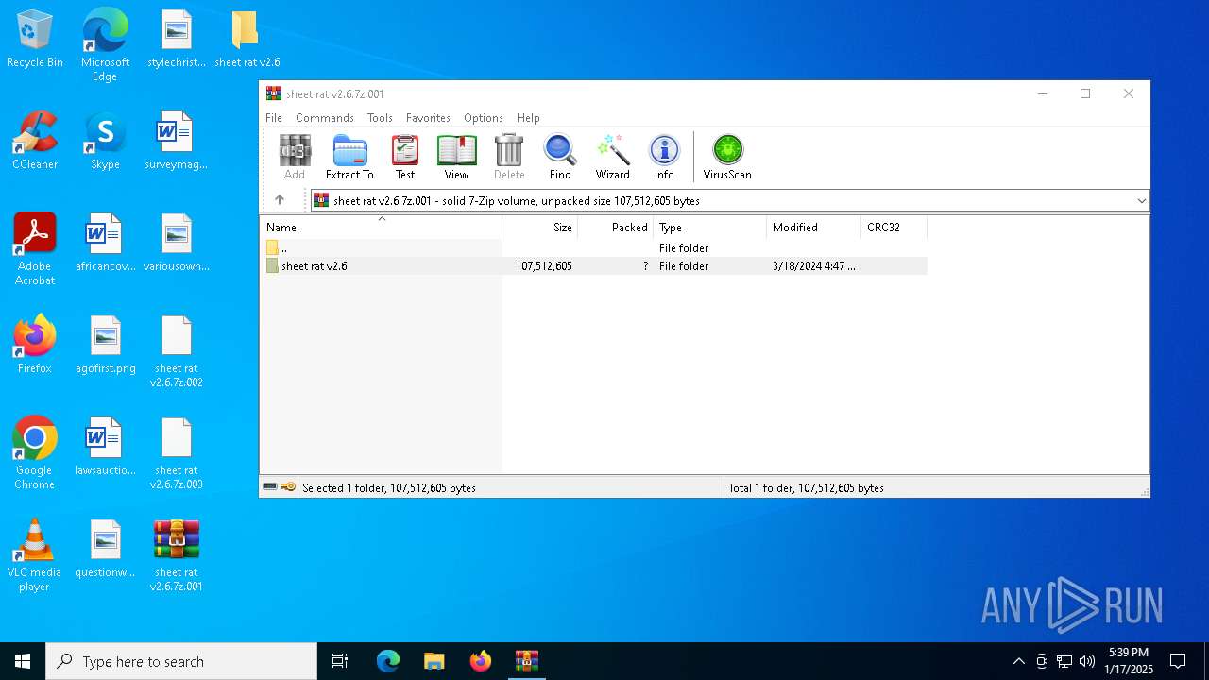Image resolution: width=1209 pixels, height=680 pixels.
Task: Select sheet rat v2.6.7z.002 desktop file
Action: [177, 351]
